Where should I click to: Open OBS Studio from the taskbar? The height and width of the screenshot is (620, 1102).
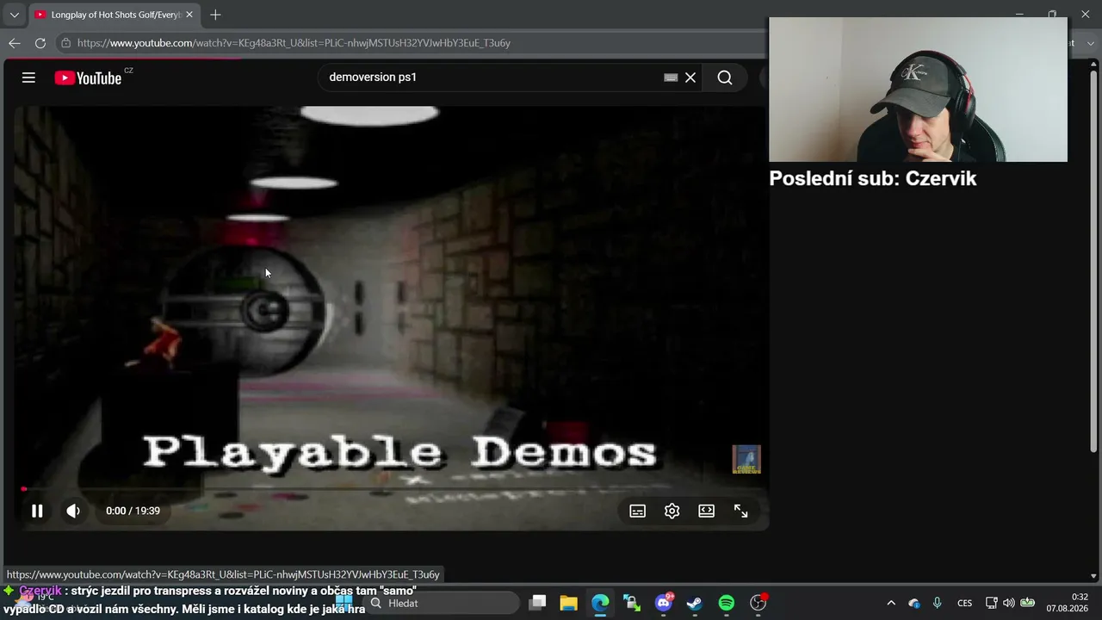coord(758,603)
